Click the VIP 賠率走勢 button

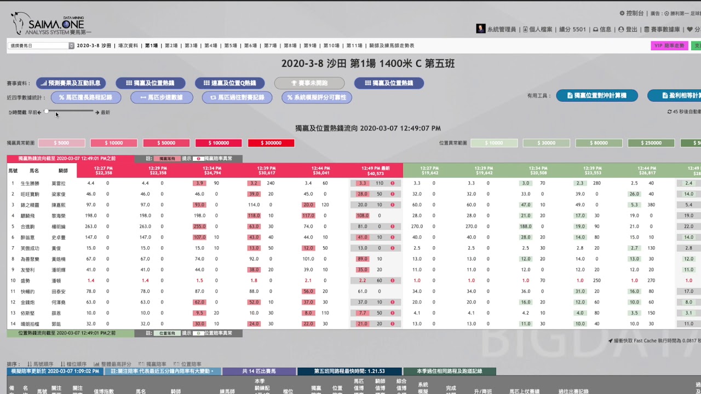pos(669,46)
